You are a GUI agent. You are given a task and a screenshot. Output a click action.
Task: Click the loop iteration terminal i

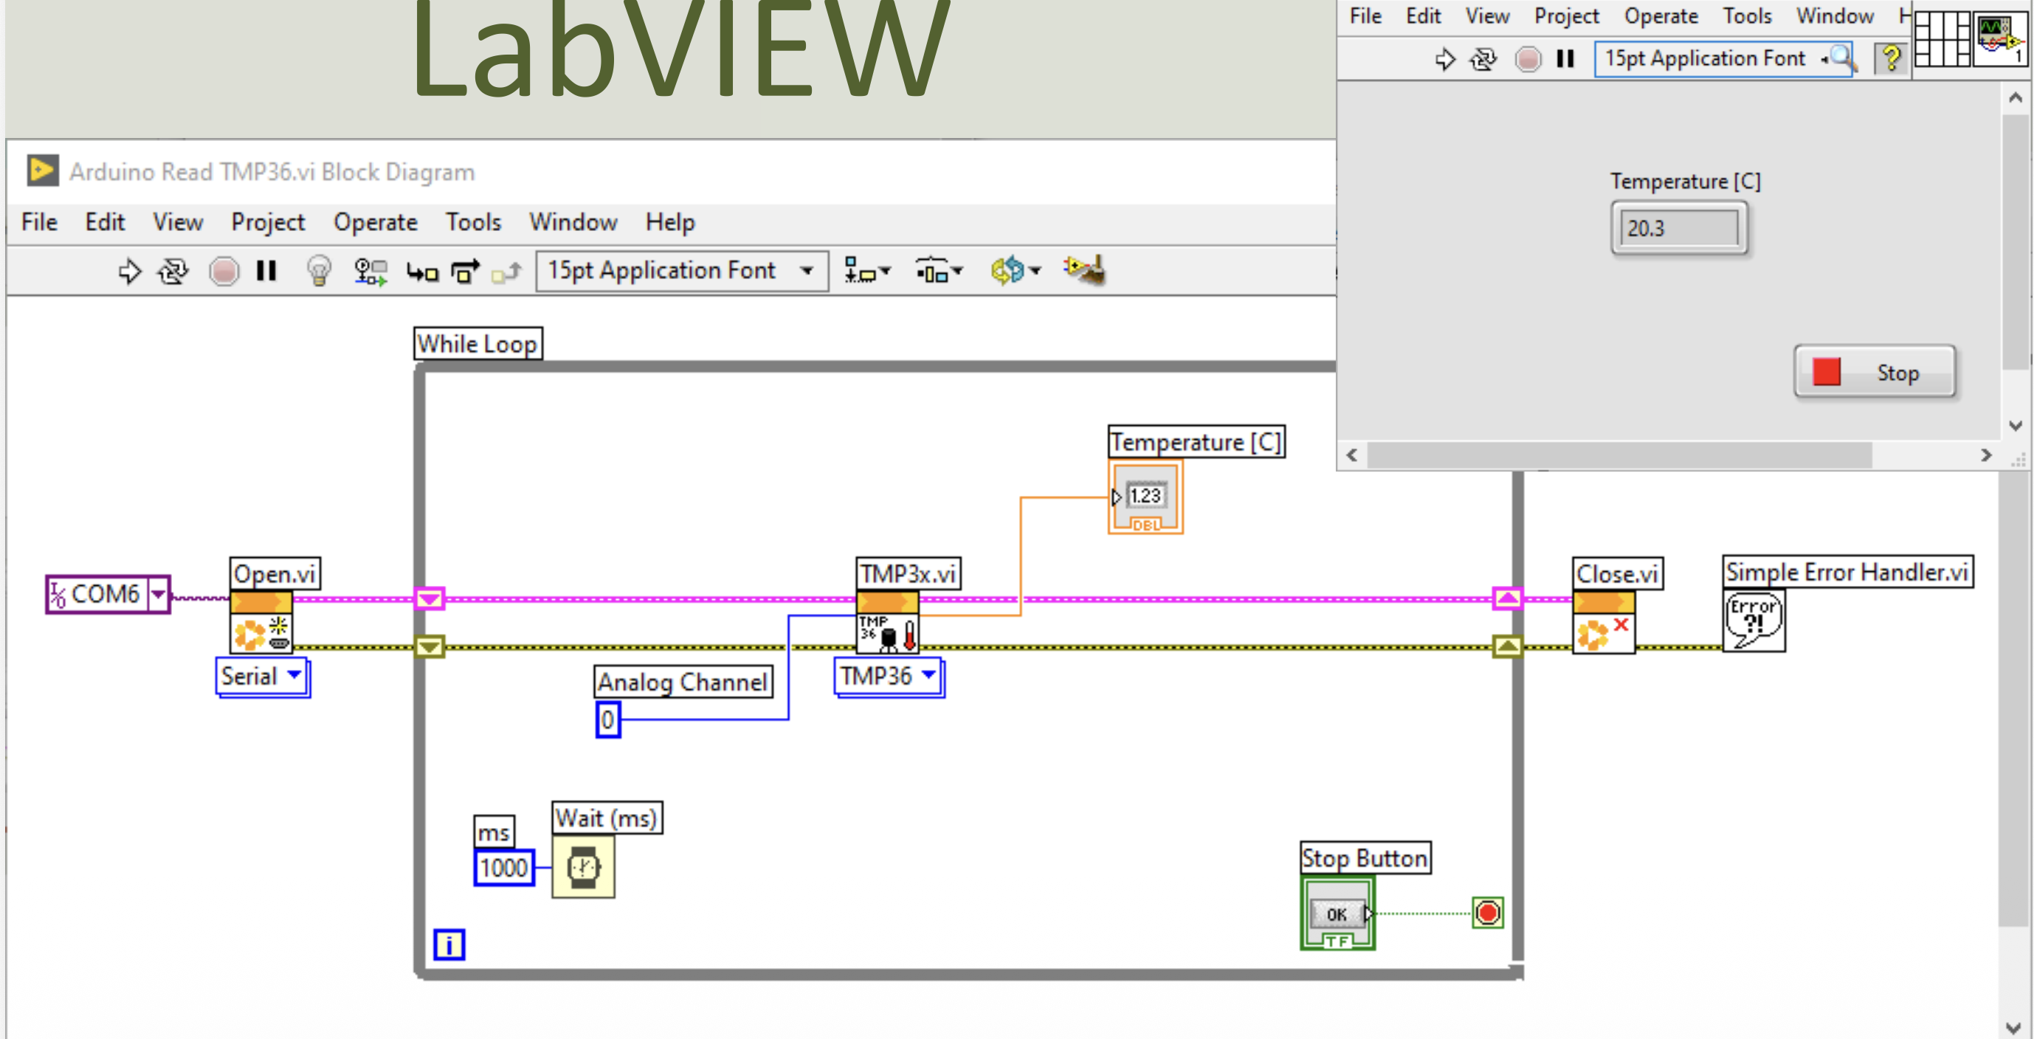click(x=449, y=945)
